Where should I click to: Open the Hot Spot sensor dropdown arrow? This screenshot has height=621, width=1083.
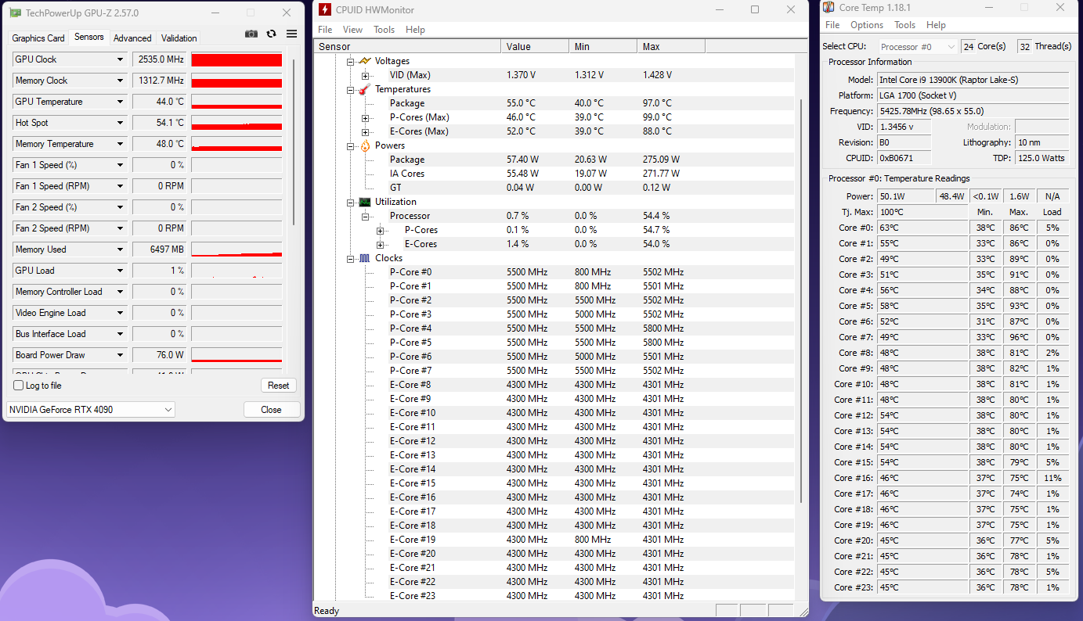[121, 123]
